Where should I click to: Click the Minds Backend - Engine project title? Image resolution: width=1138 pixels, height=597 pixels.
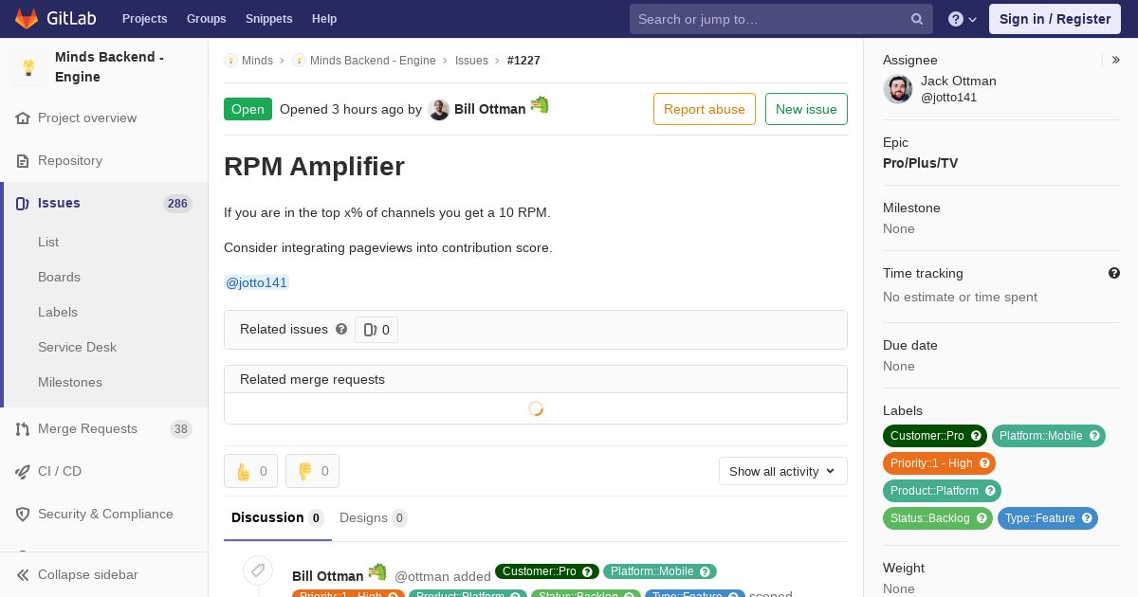(110, 67)
